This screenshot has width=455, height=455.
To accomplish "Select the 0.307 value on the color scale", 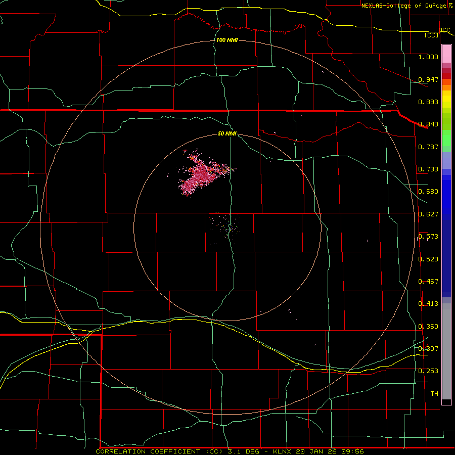I will [x=428, y=349].
